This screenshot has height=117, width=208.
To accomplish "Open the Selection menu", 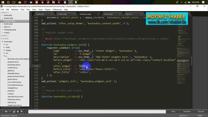I will (15, 9).
